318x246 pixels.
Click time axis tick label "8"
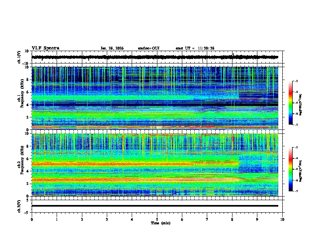click(232, 219)
